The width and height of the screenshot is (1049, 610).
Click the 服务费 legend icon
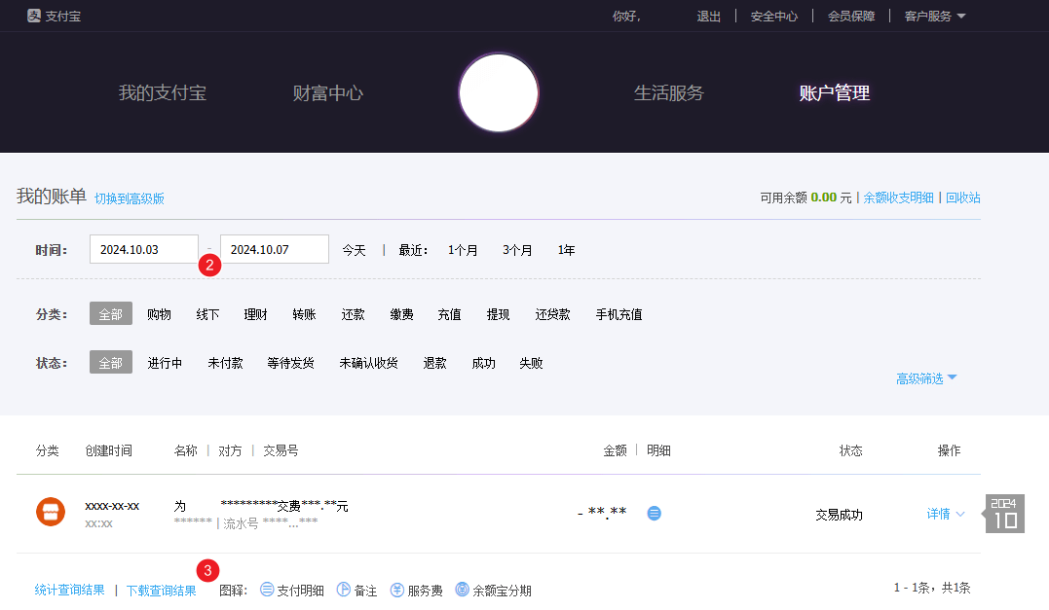click(x=397, y=590)
